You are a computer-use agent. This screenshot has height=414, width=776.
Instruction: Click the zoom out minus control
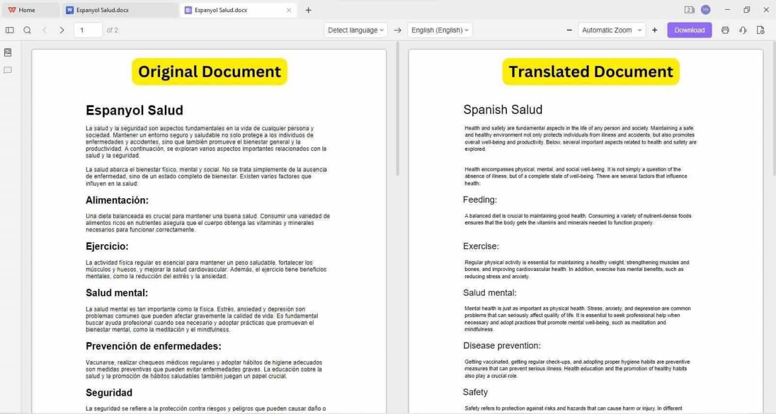click(x=569, y=30)
